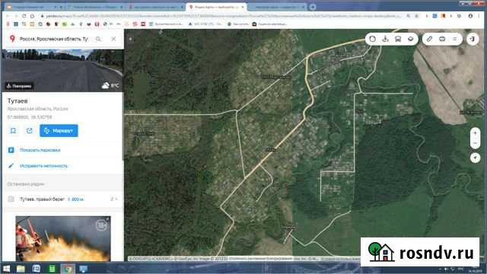The width and height of the screenshot is (487, 274).
Task: Switch to the second browser tab
Action: tap(94, 7)
